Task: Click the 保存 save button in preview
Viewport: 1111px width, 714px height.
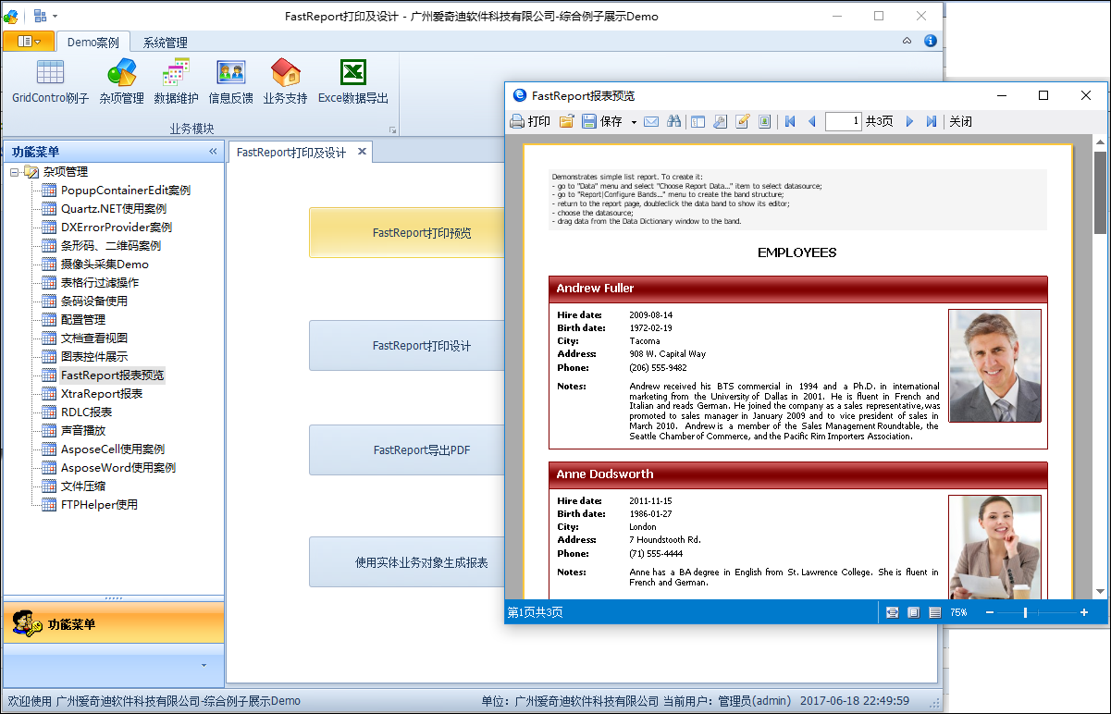Action: 602,121
